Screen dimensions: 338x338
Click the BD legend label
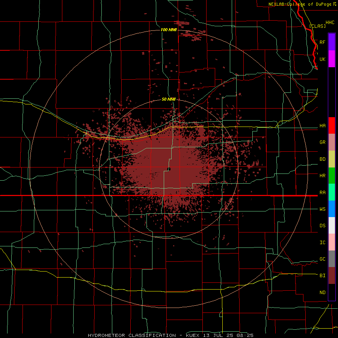[322, 159]
